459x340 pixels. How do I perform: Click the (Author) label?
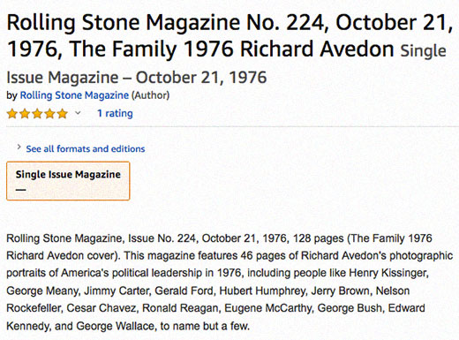(x=150, y=95)
